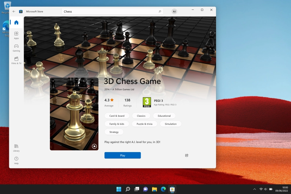Open Task View on taskbar
This screenshot has width=291, height=194.
tap(137, 189)
